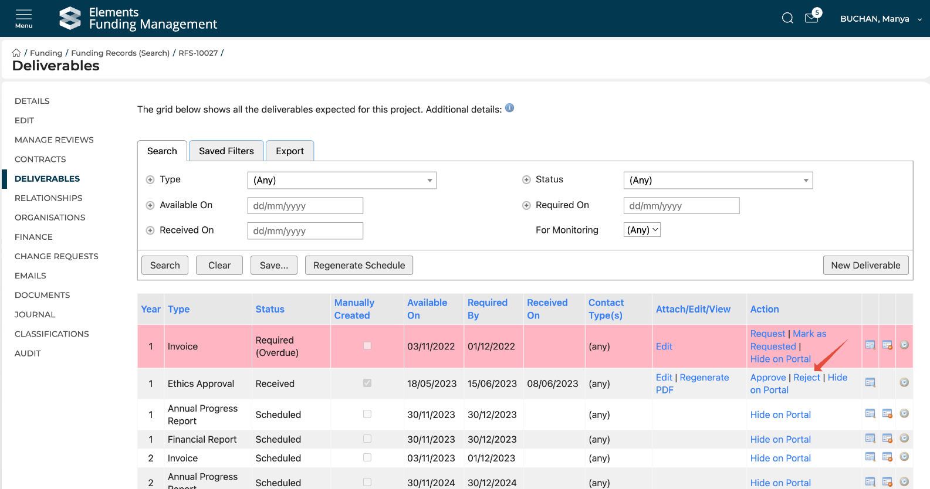Screen dimensions: 930x489
Task: Open the Type filter dropdown
Action: [341, 181]
